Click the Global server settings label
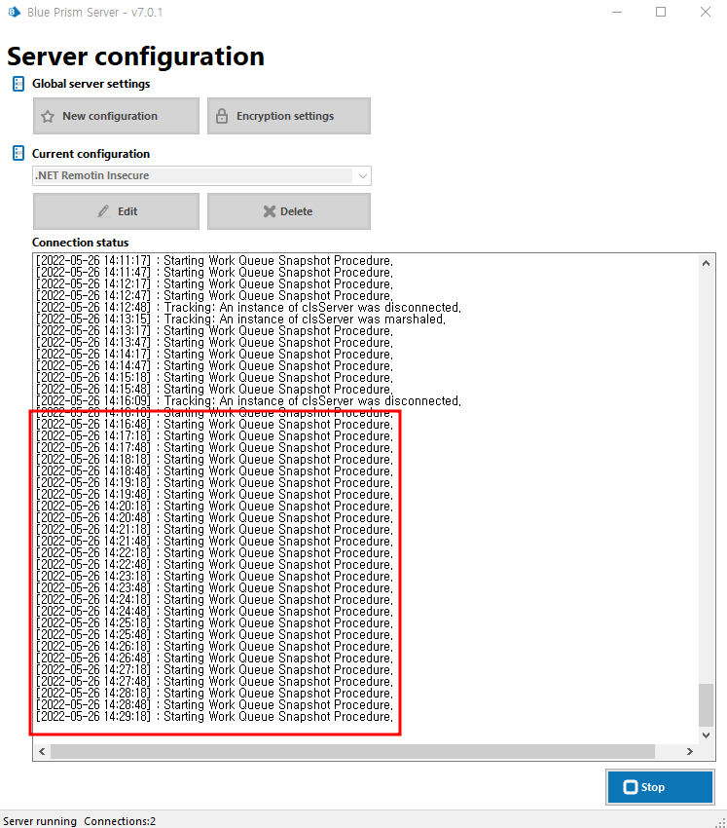 (x=91, y=84)
